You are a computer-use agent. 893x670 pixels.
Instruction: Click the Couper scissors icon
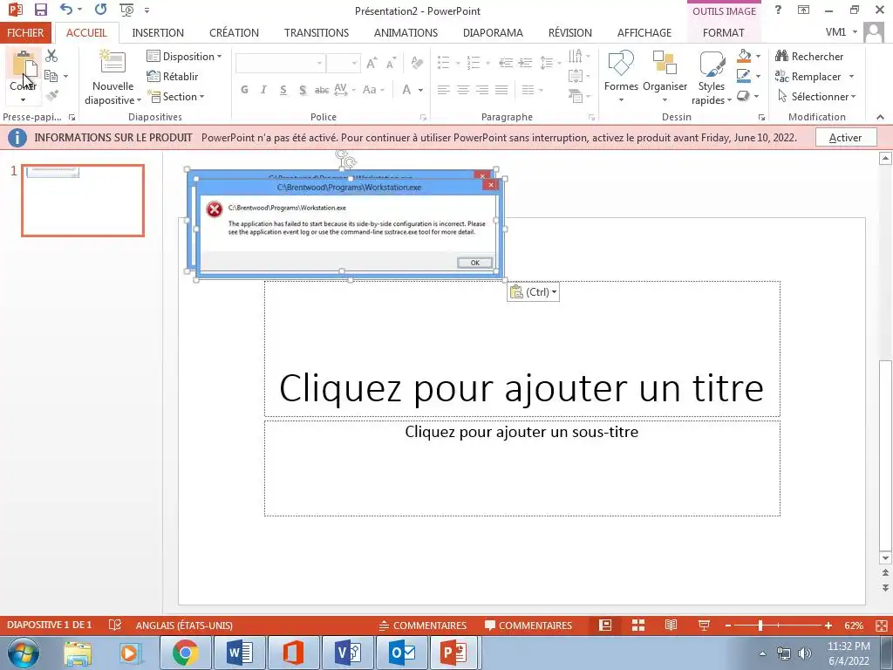(51, 56)
